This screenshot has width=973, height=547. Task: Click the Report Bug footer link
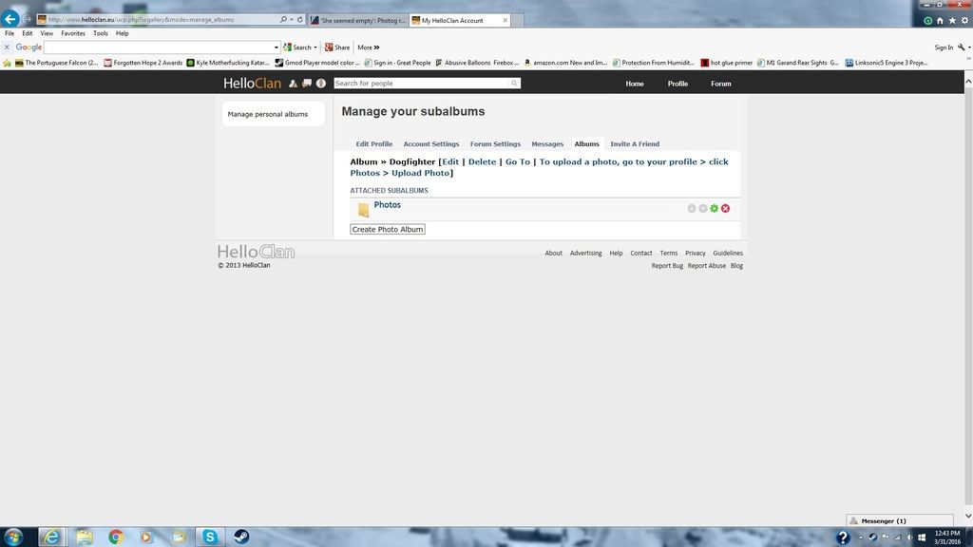tap(667, 266)
